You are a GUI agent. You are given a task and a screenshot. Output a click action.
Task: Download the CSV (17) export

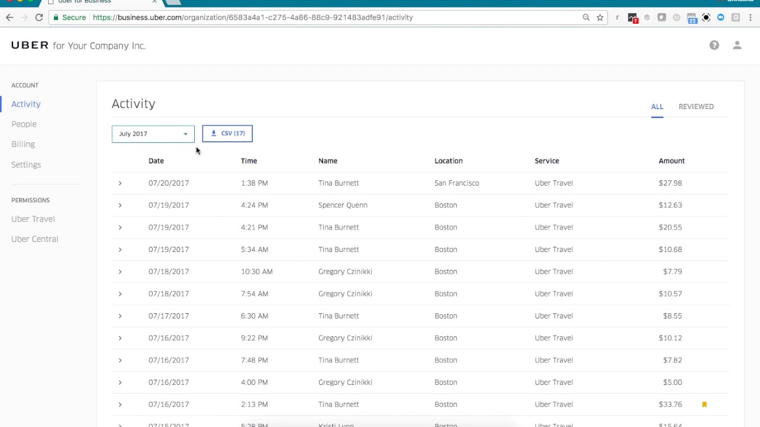point(227,133)
